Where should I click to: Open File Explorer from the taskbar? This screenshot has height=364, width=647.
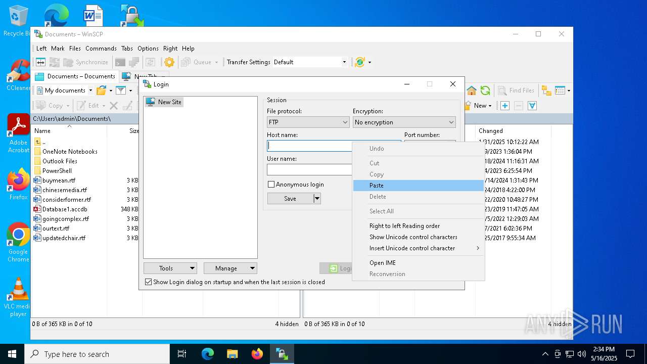pyautogui.click(x=232, y=354)
